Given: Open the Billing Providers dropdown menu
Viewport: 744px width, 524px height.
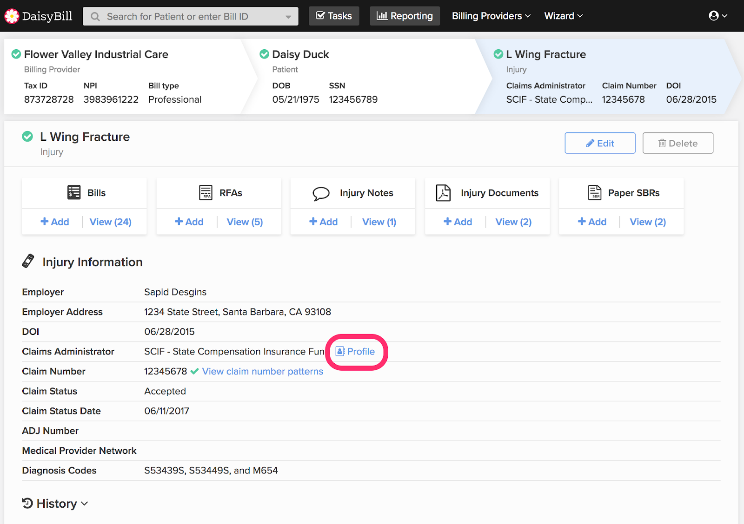Looking at the screenshot, I should point(491,16).
